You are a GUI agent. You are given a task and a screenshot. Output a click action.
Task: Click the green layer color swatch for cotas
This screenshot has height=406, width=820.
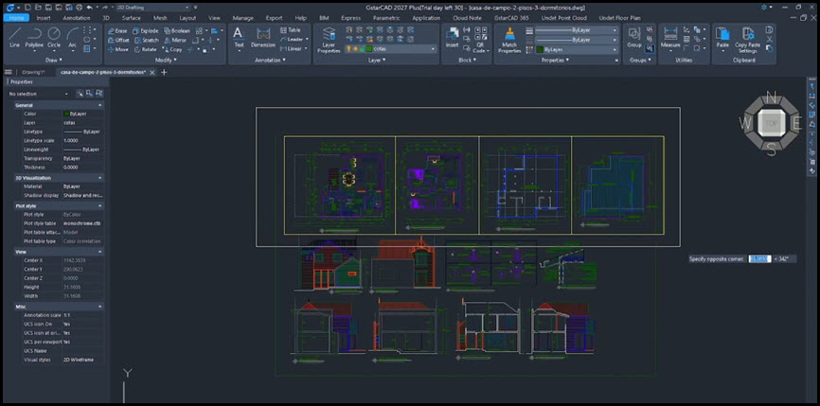tap(368, 48)
